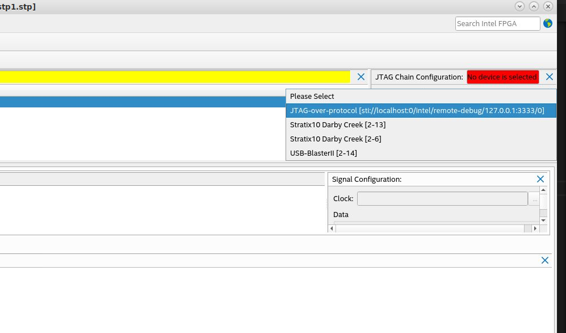Open the Intel FPGA globe web icon

coord(548,23)
